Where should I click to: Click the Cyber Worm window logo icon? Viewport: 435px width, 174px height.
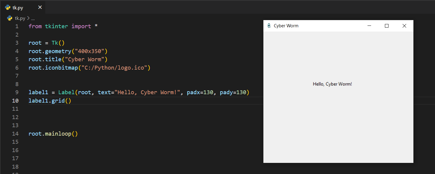(269, 26)
